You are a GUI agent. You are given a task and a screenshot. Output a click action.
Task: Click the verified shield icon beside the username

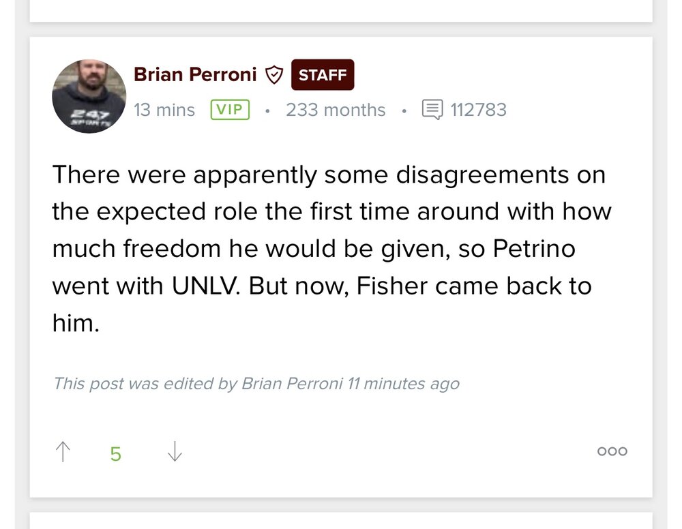(273, 75)
